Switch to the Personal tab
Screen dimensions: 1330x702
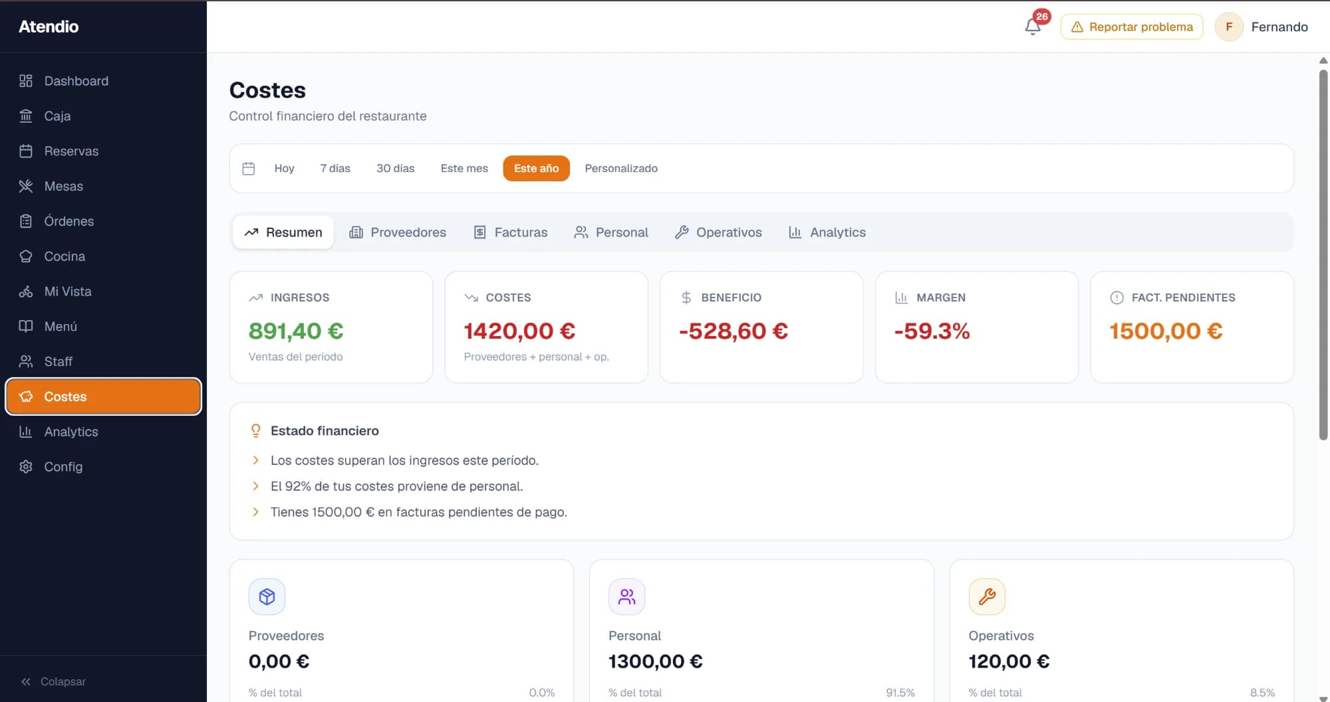coord(611,232)
